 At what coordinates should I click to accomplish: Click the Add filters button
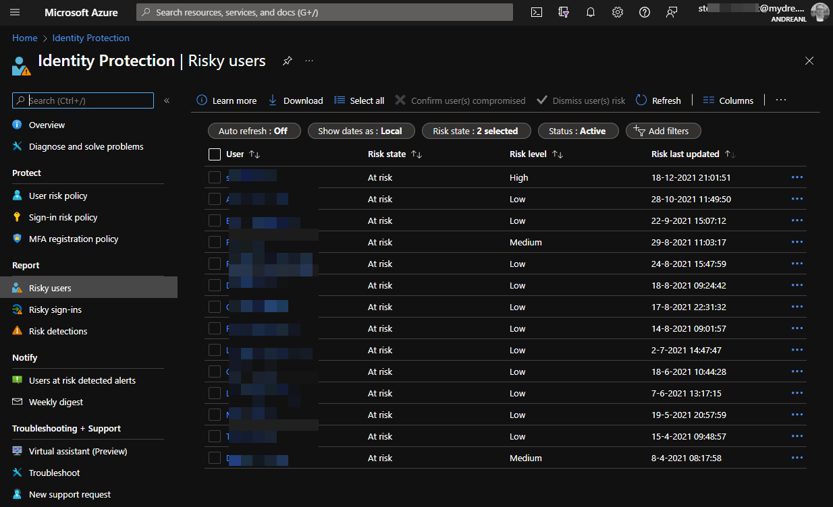(x=663, y=131)
